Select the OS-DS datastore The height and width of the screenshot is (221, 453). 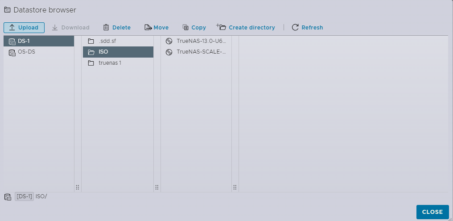point(26,52)
